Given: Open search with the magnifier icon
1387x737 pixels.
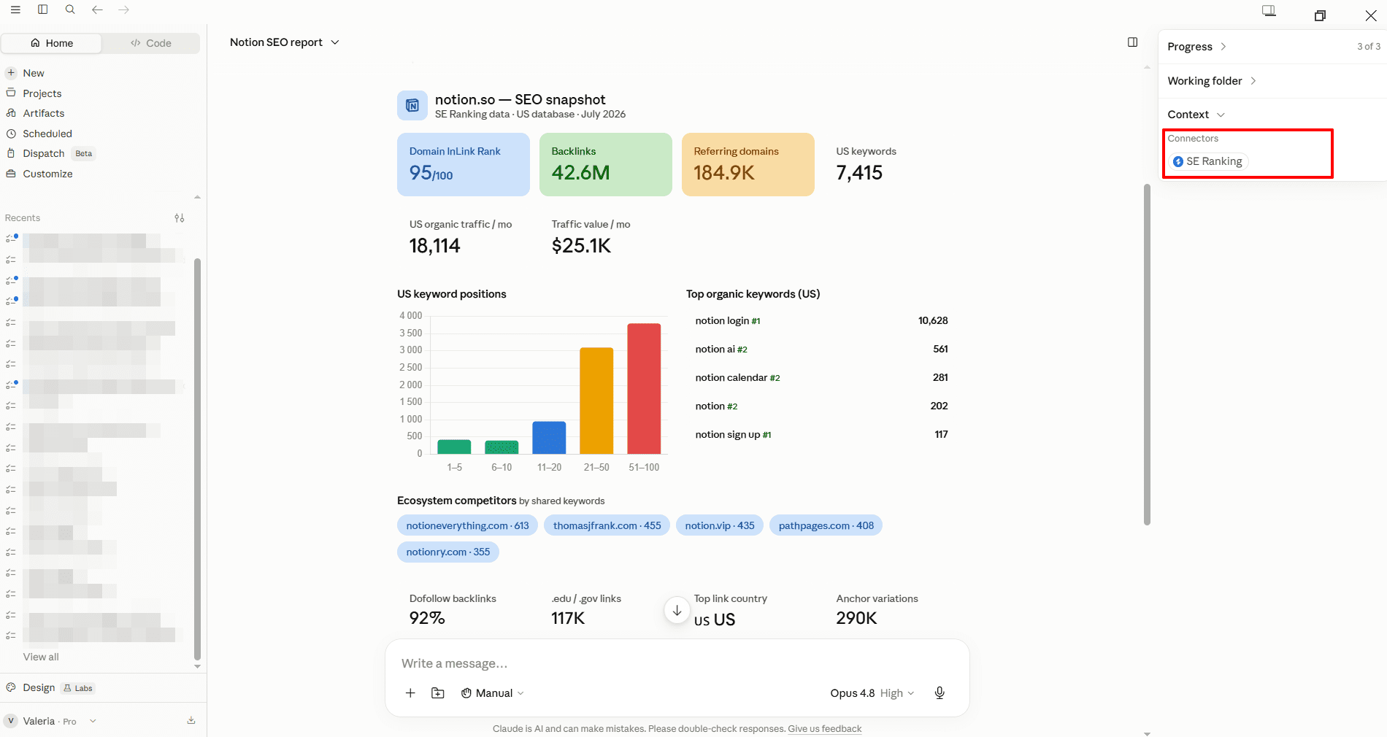Looking at the screenshot, I should point(70,9).
